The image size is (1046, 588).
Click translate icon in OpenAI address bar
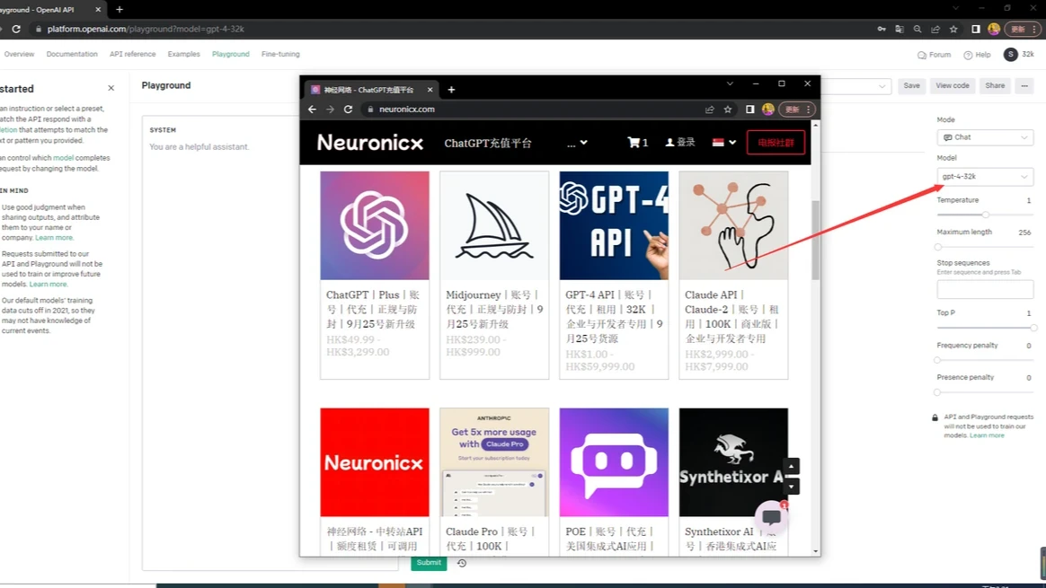click(900, 30)
